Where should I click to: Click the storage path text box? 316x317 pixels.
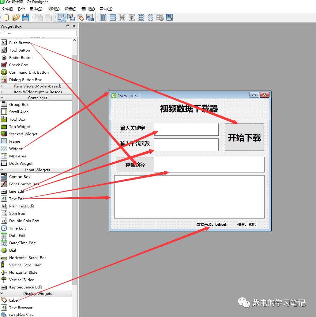coord(209,164)
